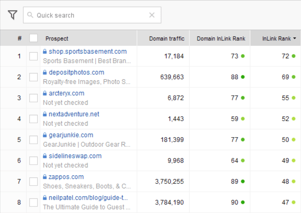Open the zappos.com prospect link

point(66,177)
